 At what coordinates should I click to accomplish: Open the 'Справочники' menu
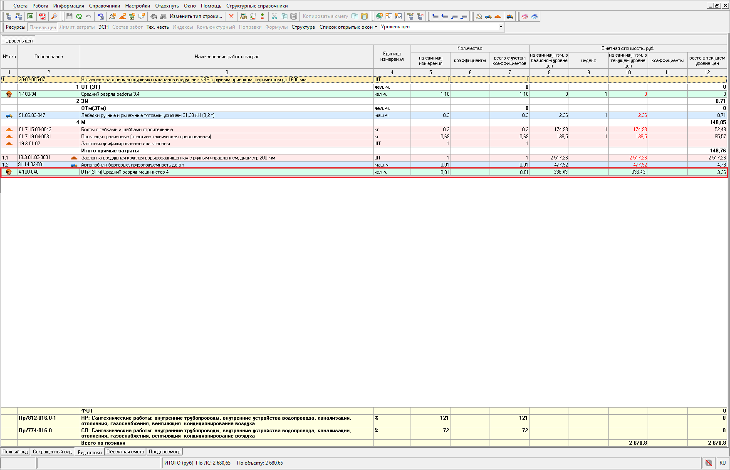point(104,6)
